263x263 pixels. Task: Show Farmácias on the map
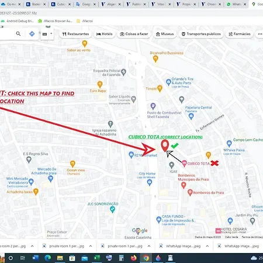[240, 34]
